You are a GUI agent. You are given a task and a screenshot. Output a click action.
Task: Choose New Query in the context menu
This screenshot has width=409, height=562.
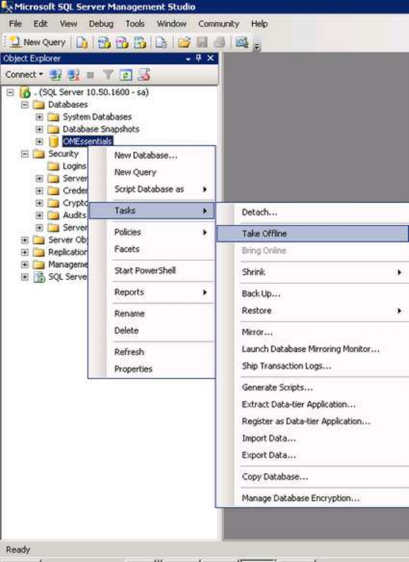[x=152, y=172]
